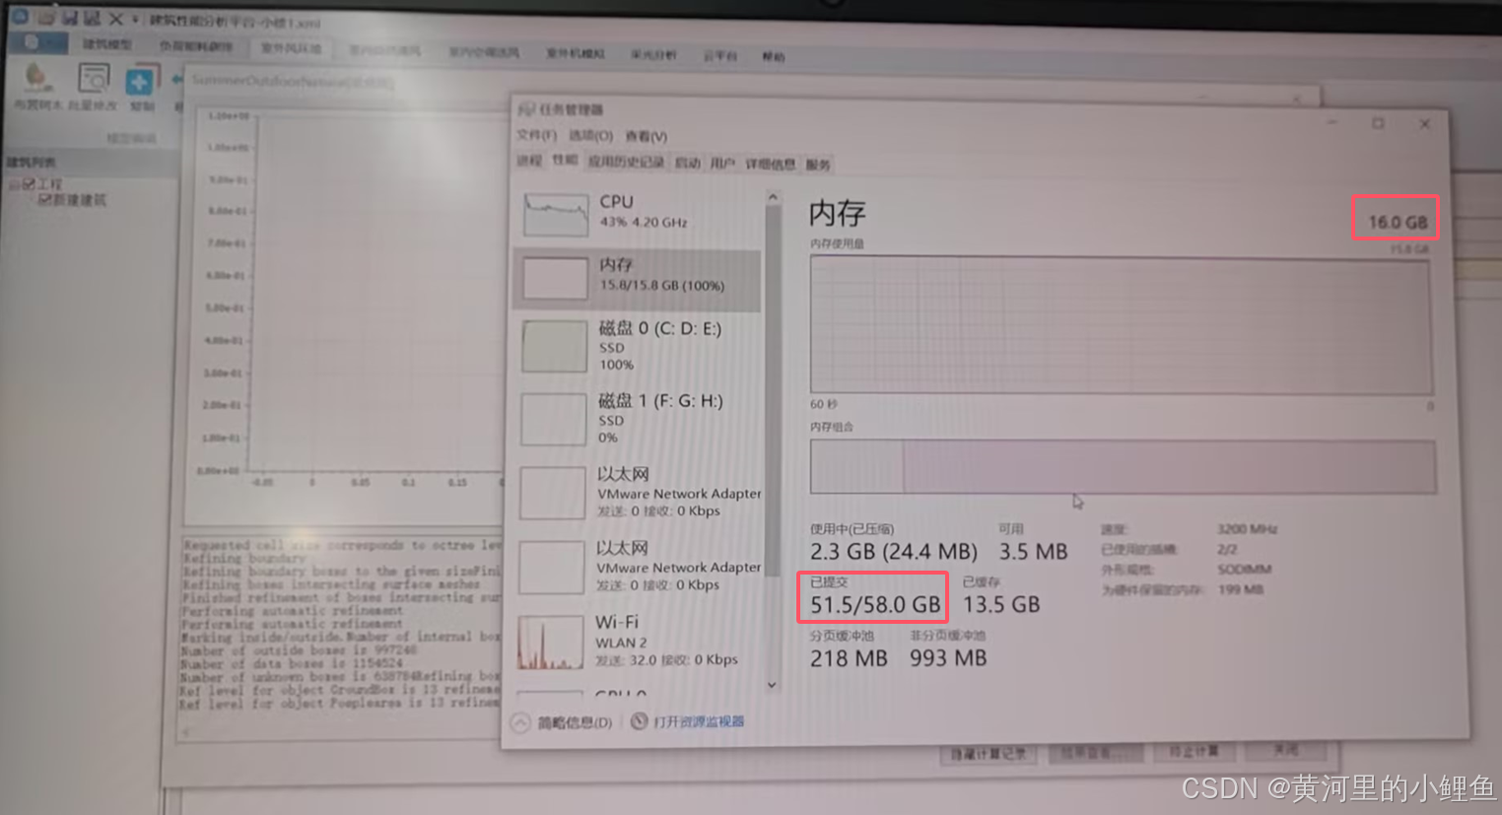
Task: Click the blue file menu button in background app
Action: pos(39,42)
